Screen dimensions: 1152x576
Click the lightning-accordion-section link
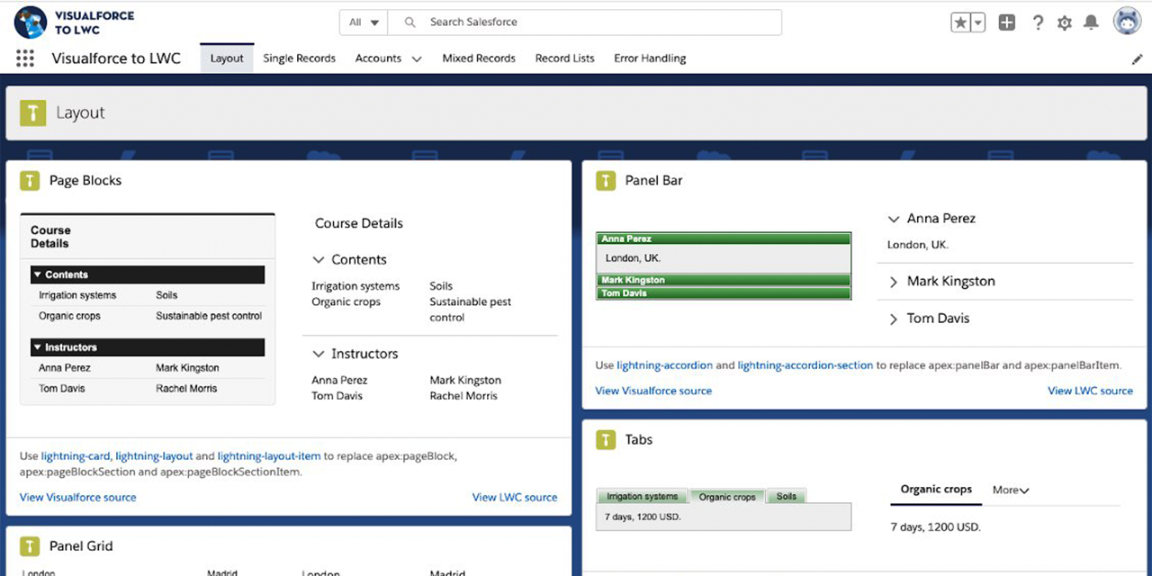805,365
